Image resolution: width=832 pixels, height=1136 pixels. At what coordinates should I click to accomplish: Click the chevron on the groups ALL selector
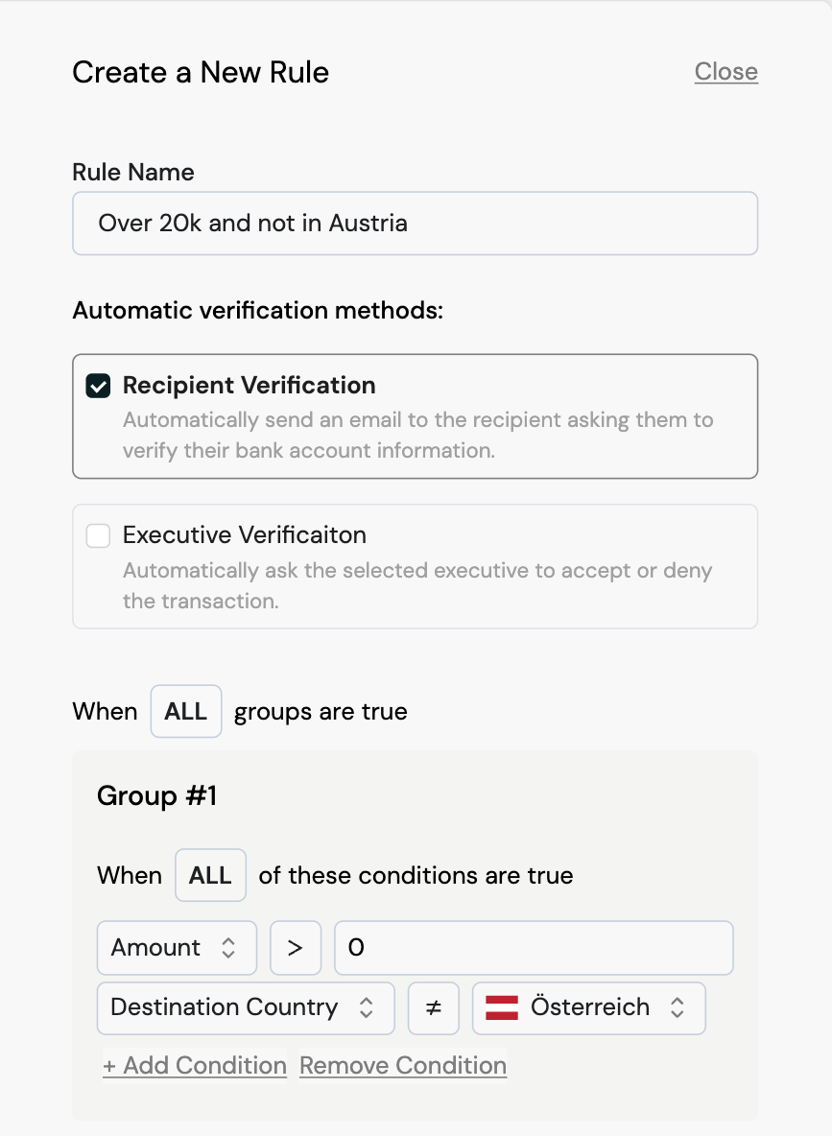(185, 711)
